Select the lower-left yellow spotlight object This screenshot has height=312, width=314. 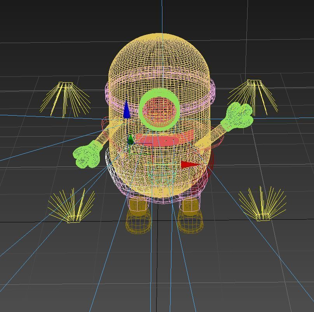(72, 205)
